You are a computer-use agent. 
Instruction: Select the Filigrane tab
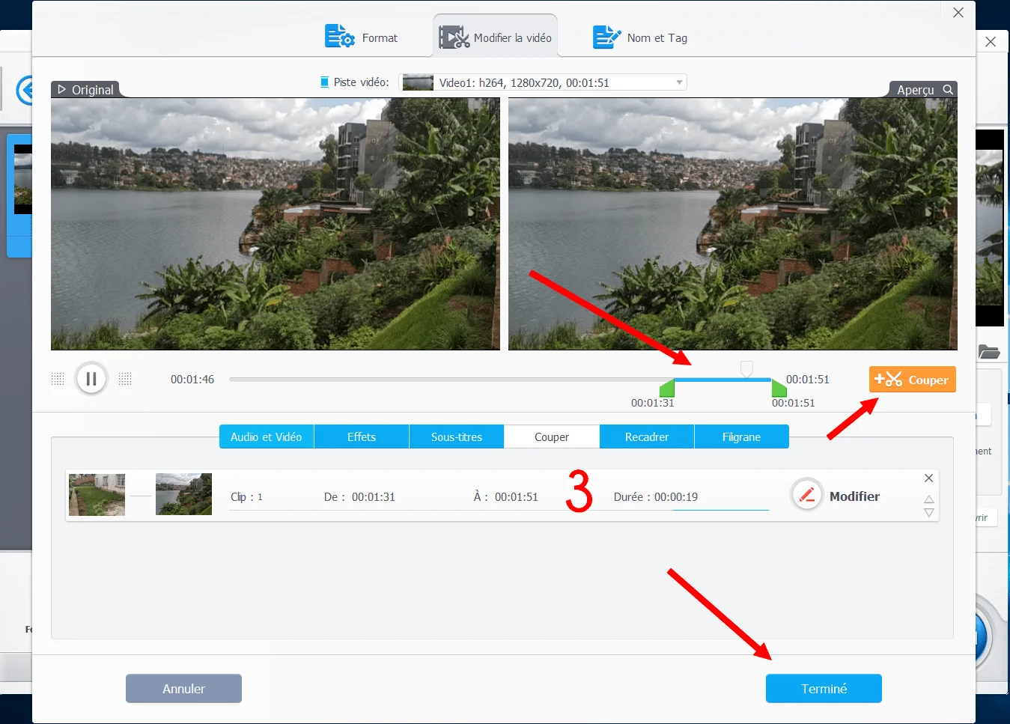tap(742, 436)
